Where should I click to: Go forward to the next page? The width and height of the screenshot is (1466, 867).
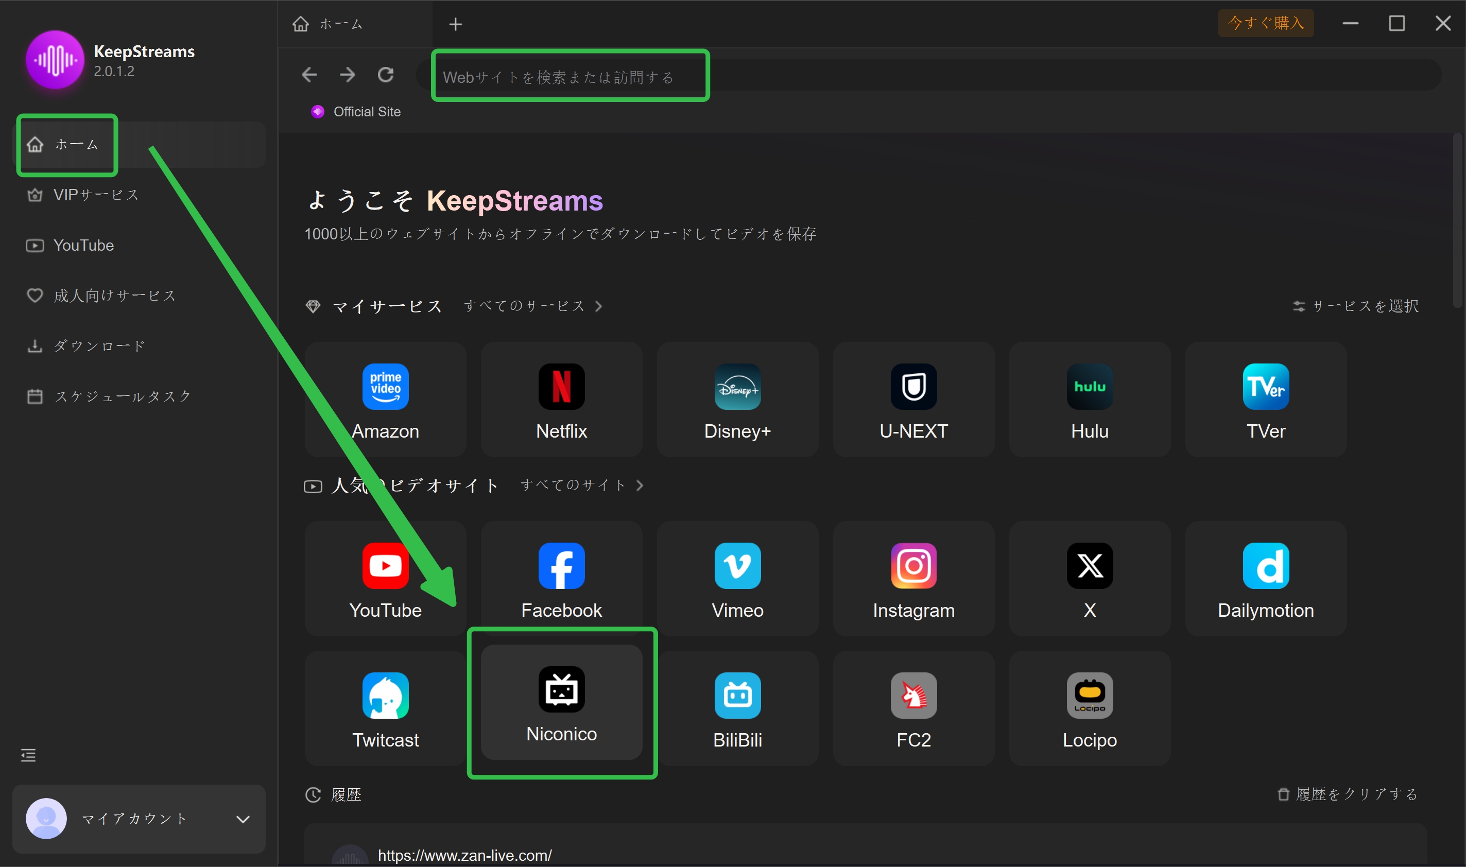[347, 75]
